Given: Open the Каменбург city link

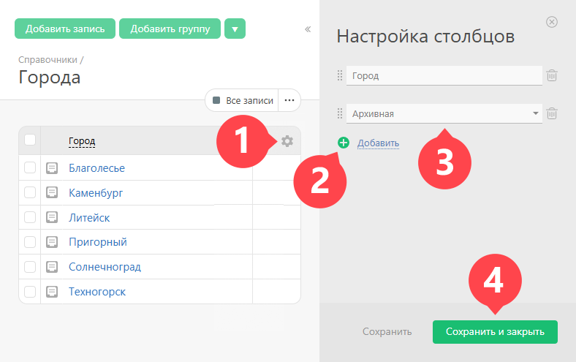Looking at the screenshot, I should 96,193.
